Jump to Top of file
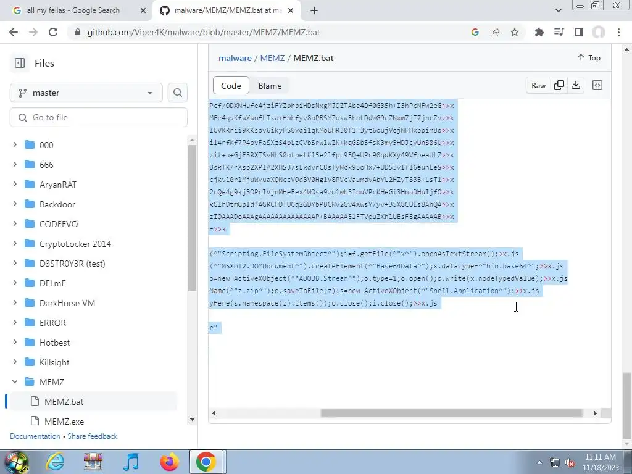632x474 pixels. 589,57
